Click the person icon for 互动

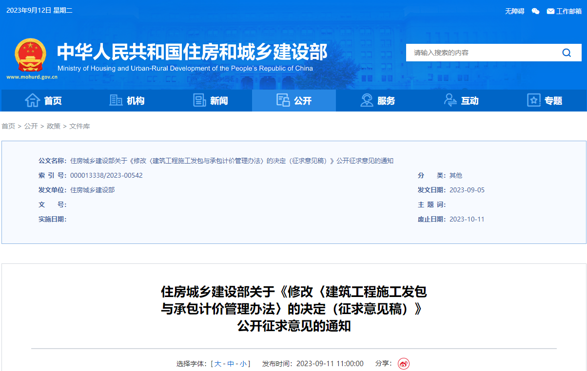(x=450, y=100)
